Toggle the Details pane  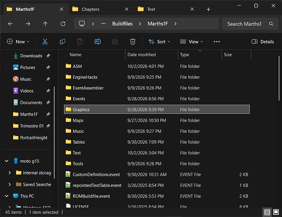click(x=263, y=42)
